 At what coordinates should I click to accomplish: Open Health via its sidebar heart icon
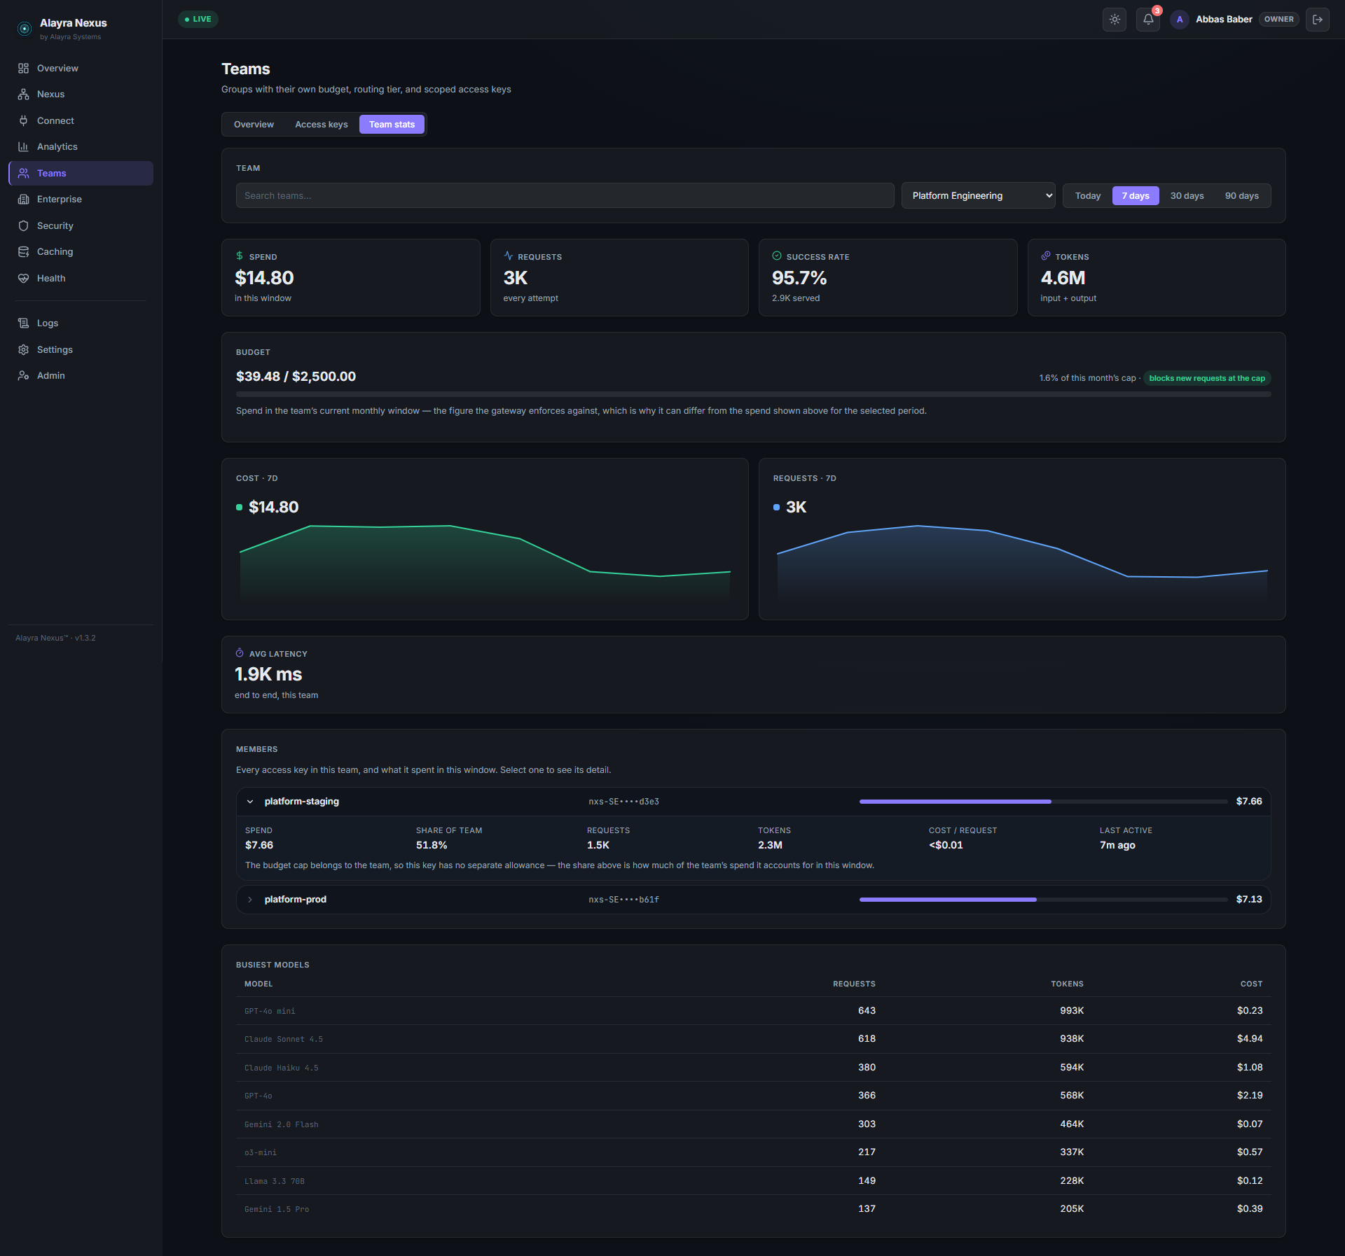tap(23, 278)
